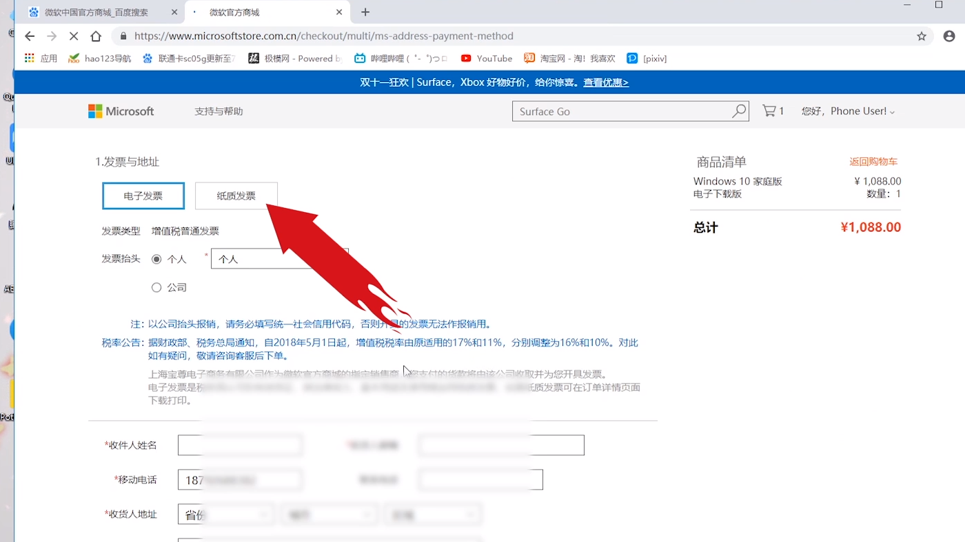This screenshot has height=542, width=965.
Task: Click the 移动电话 input field
Action: coord(240,480)
